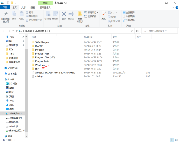Click 本地磁盘 (C:) in the address breadcrumb
Viewport: 179px width, 142px height.
(42, 31)
